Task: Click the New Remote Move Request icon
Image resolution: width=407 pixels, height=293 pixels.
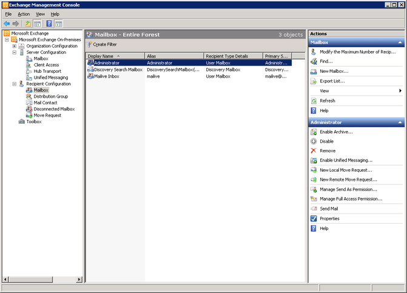Action: click(314, 180)
